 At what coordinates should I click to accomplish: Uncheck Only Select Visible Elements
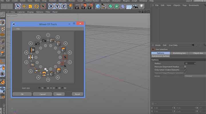tap(185, 70)
